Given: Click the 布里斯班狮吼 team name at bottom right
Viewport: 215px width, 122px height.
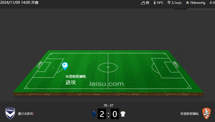Looking at the screenshot, I should tap(189, 114).
